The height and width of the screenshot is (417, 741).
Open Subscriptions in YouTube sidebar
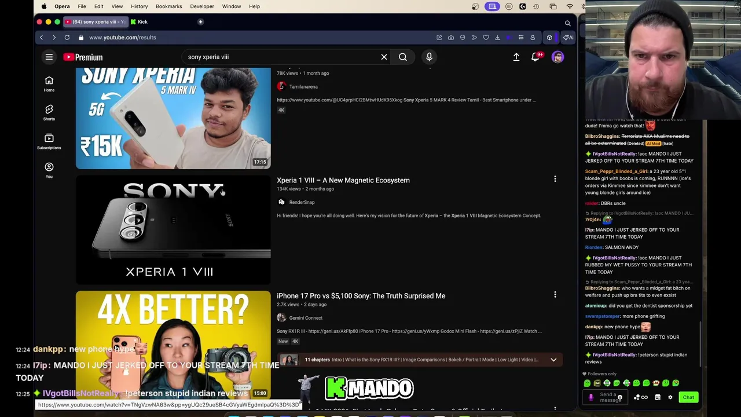tap(49, 142)
